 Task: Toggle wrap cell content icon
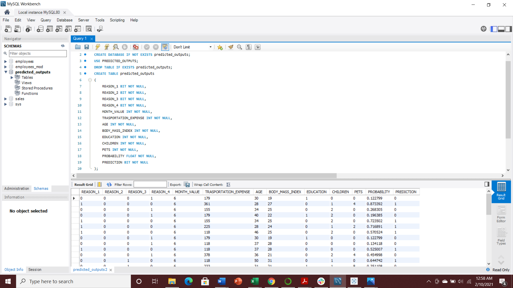[x=228, y=185]
